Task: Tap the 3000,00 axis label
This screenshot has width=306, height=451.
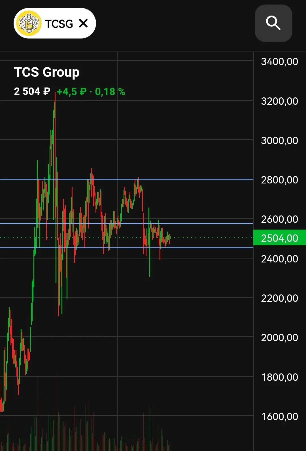Action: pos(279,140)
